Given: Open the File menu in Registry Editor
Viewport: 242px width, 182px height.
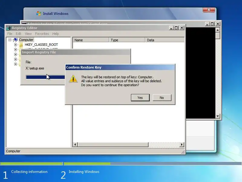Looking at the screenshot, I should point(10,34).
